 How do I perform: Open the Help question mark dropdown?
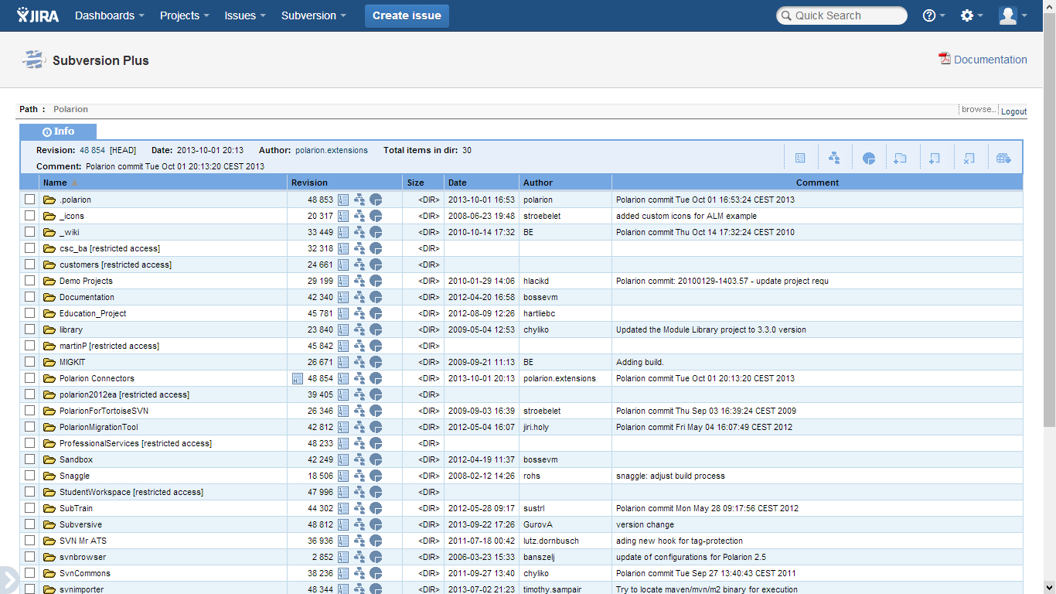934,15
